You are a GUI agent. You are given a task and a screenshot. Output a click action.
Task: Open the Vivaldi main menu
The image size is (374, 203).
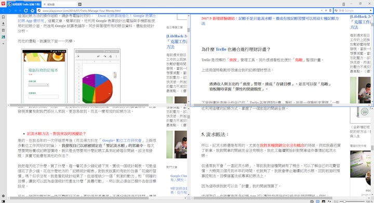tap(3, 4)
